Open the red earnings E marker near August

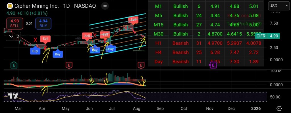[141, 65]
